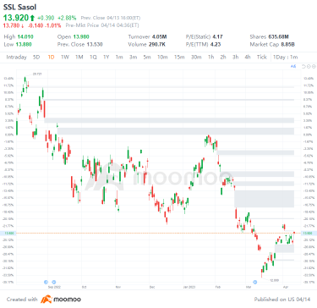317x308 pixels.
Task: Select the 30m interval tab
Action: (x=196, y=58)
